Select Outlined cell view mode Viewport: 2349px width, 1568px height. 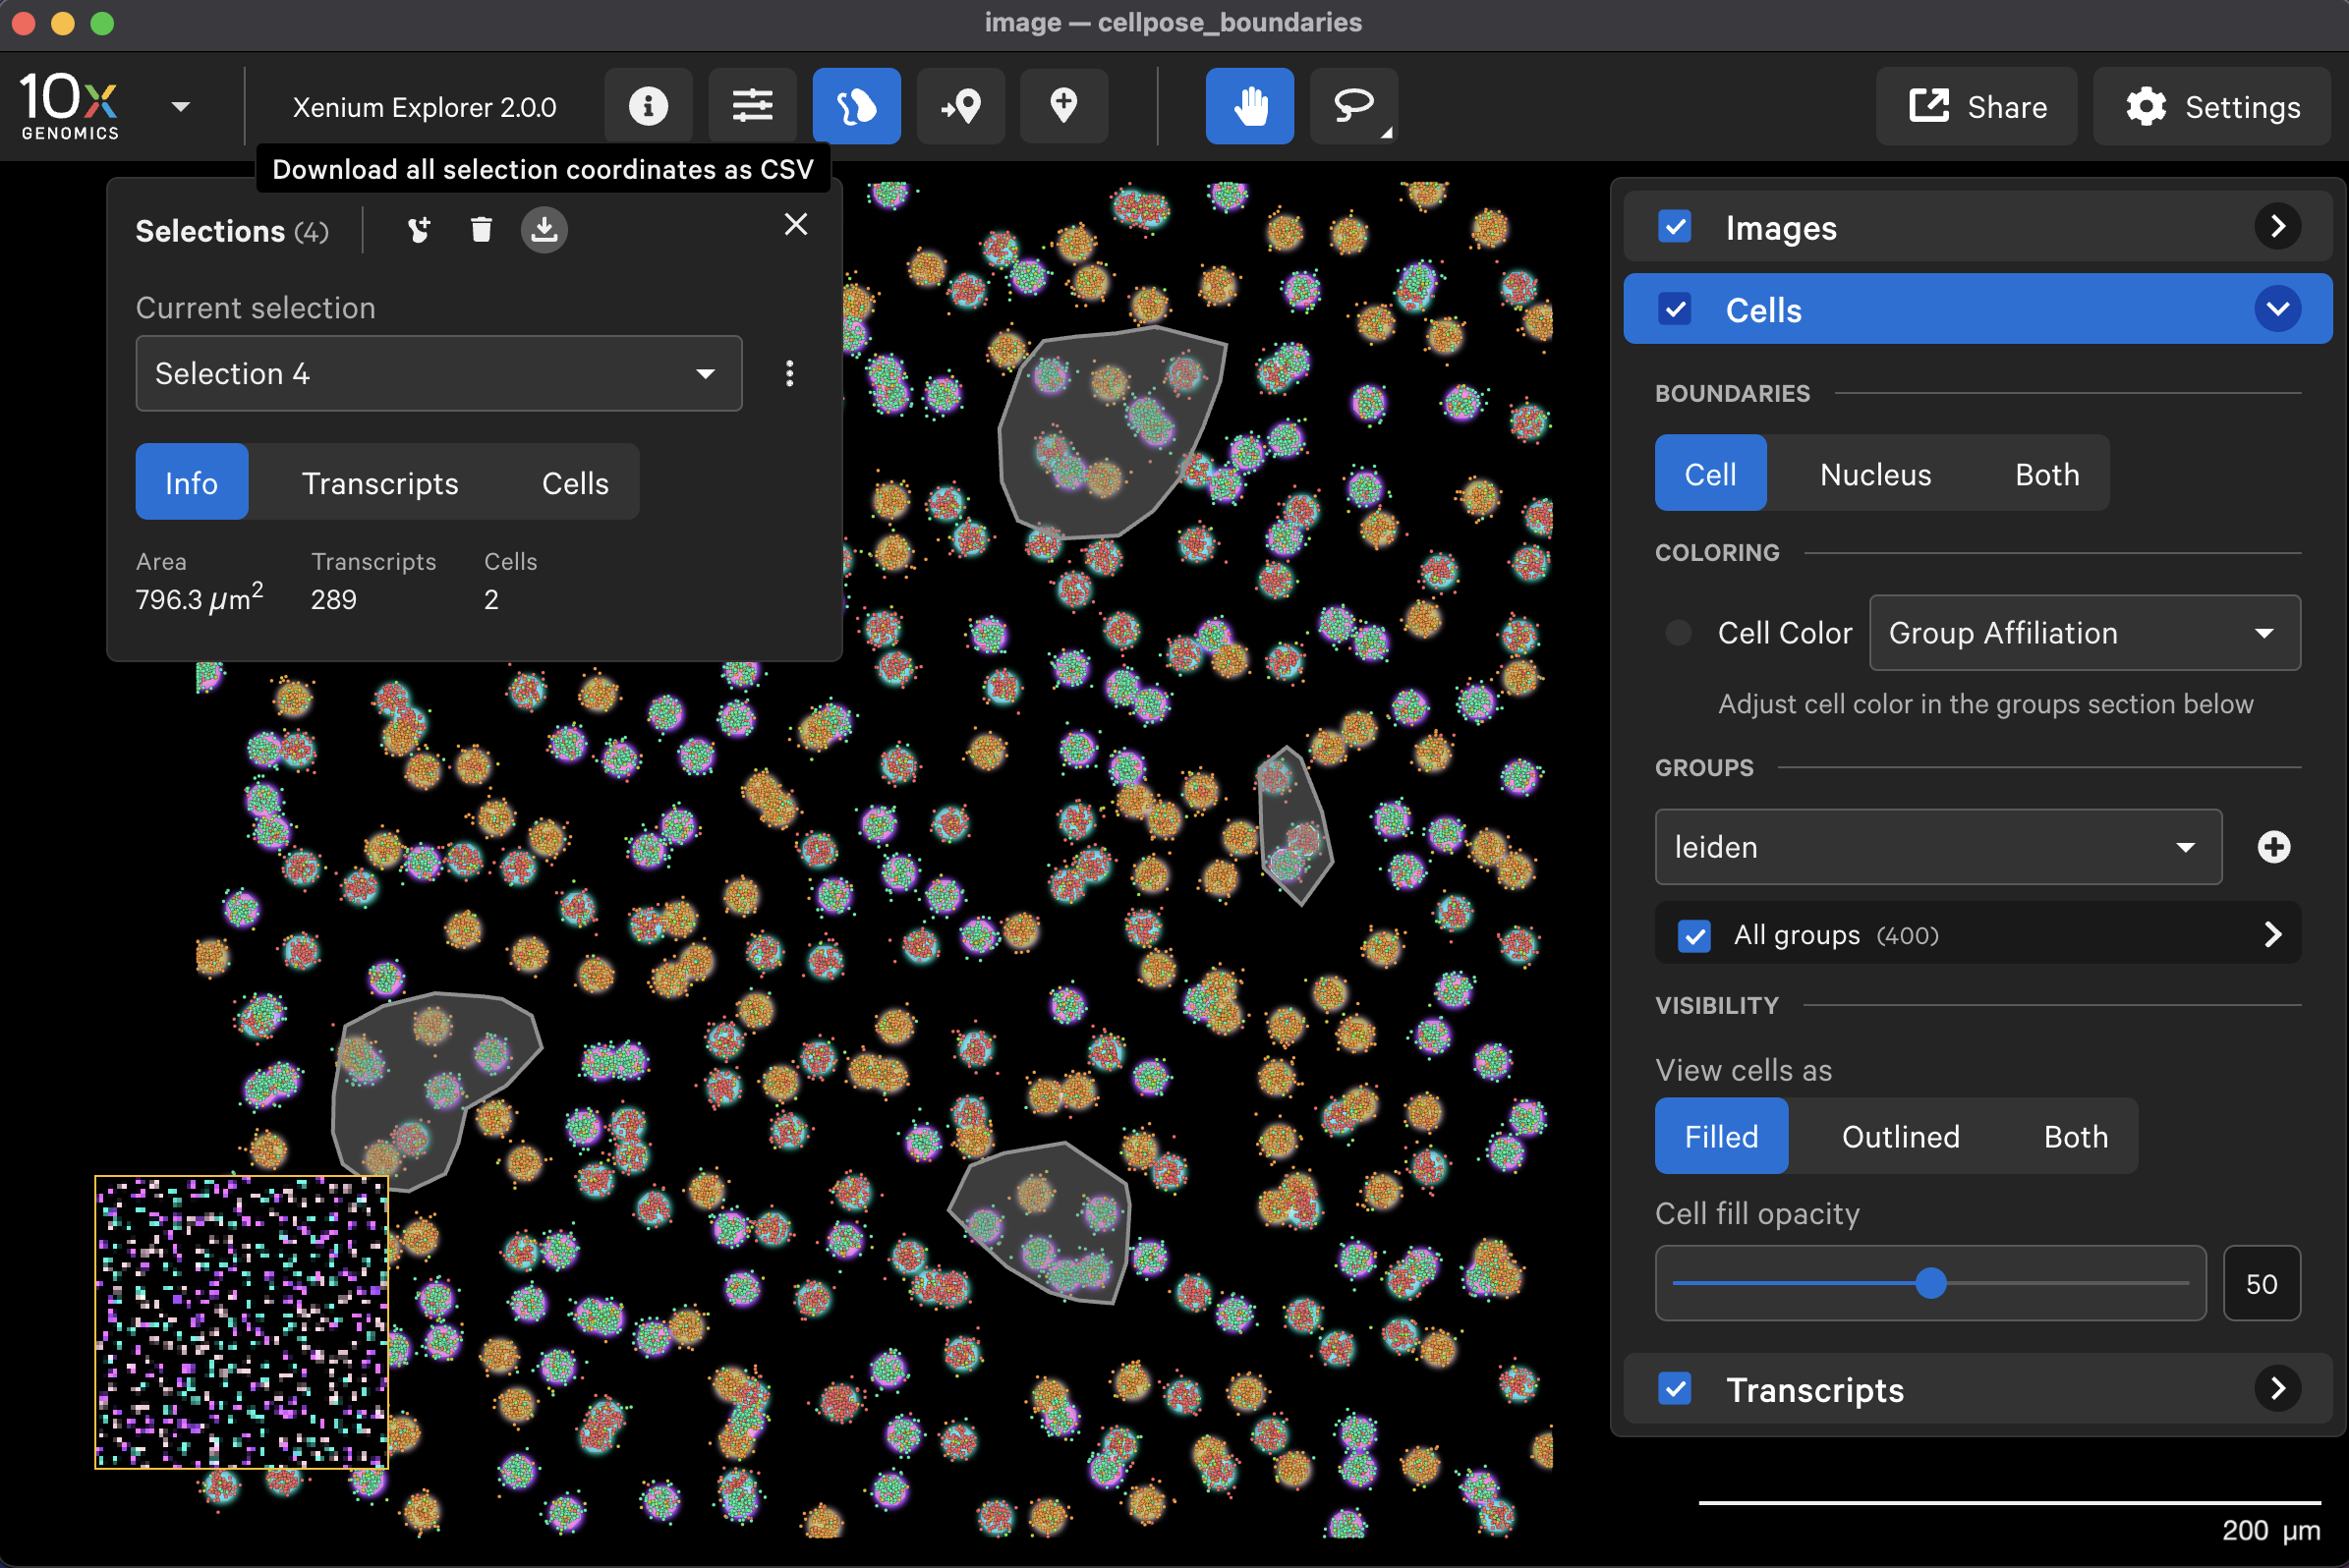coord(1900,1137)
